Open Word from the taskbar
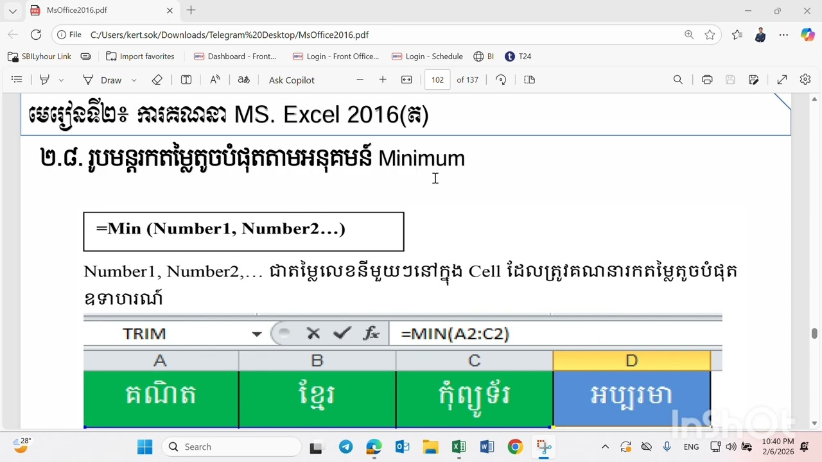Image resolution: width=822 pixels, height=462 pixels. click(487, 447)
